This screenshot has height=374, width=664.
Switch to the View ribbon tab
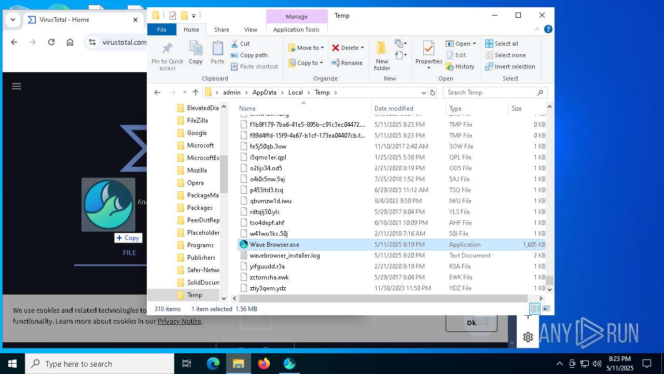[x=251, y=30]
